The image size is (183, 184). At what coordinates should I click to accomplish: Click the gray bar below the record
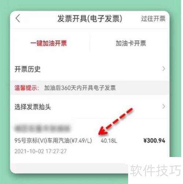(x=69, y=168)
